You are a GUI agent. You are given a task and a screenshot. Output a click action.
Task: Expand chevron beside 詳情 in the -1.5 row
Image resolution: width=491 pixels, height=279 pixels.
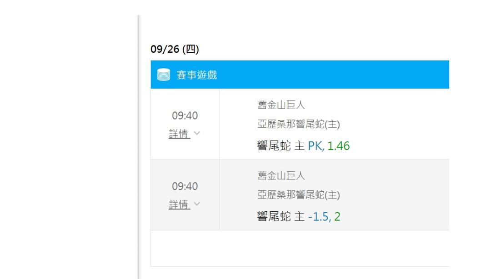[197, 204]
